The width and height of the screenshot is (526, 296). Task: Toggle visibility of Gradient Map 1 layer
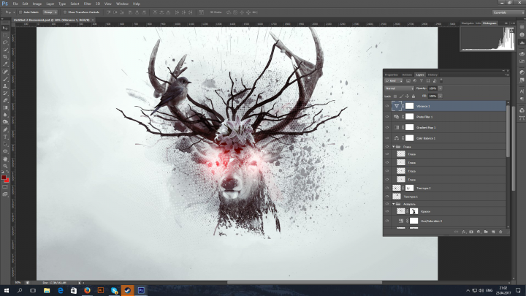point(387,127)
